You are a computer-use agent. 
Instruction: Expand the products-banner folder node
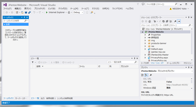click(x=145, y=43)
